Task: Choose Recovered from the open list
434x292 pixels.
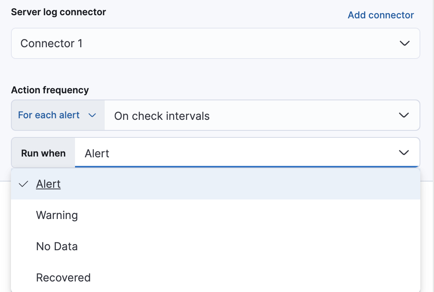Action: click(63, 278)
